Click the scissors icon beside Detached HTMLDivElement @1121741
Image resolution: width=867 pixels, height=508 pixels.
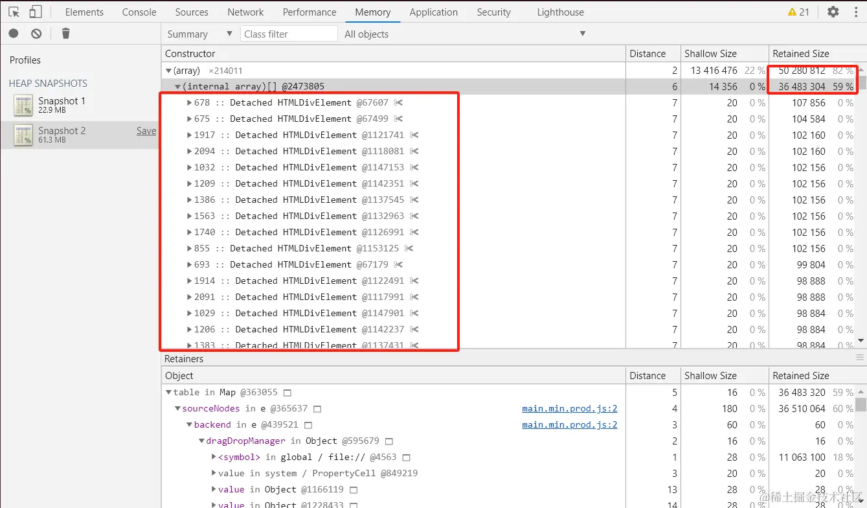pos(414,135)
